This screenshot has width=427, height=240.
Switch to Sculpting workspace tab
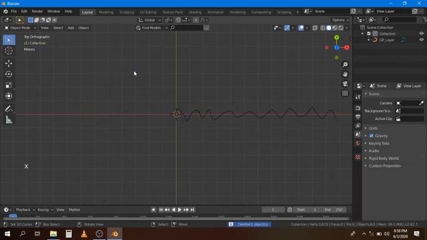[126, 12]
